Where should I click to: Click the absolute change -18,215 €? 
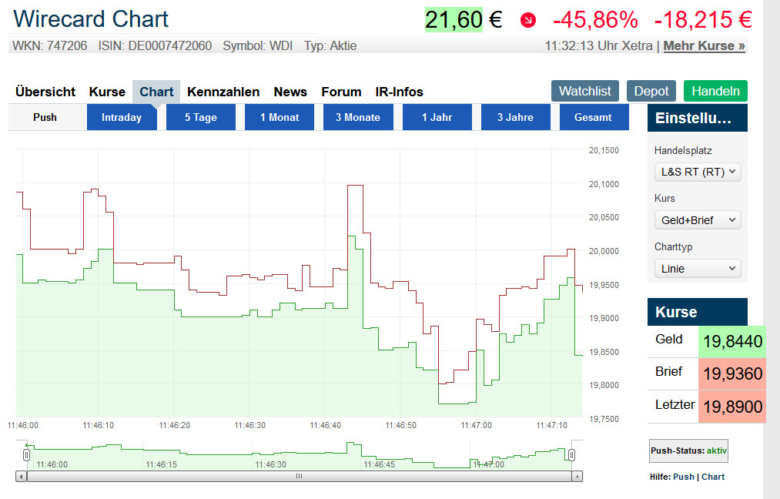[703, 20]
